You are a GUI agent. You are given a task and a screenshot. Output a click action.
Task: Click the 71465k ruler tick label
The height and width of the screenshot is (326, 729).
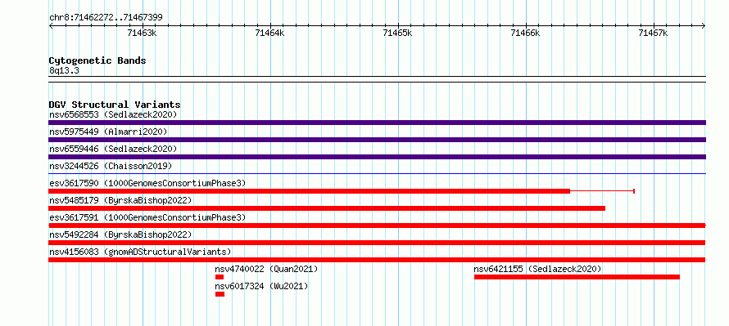click(x=397, y=33)
